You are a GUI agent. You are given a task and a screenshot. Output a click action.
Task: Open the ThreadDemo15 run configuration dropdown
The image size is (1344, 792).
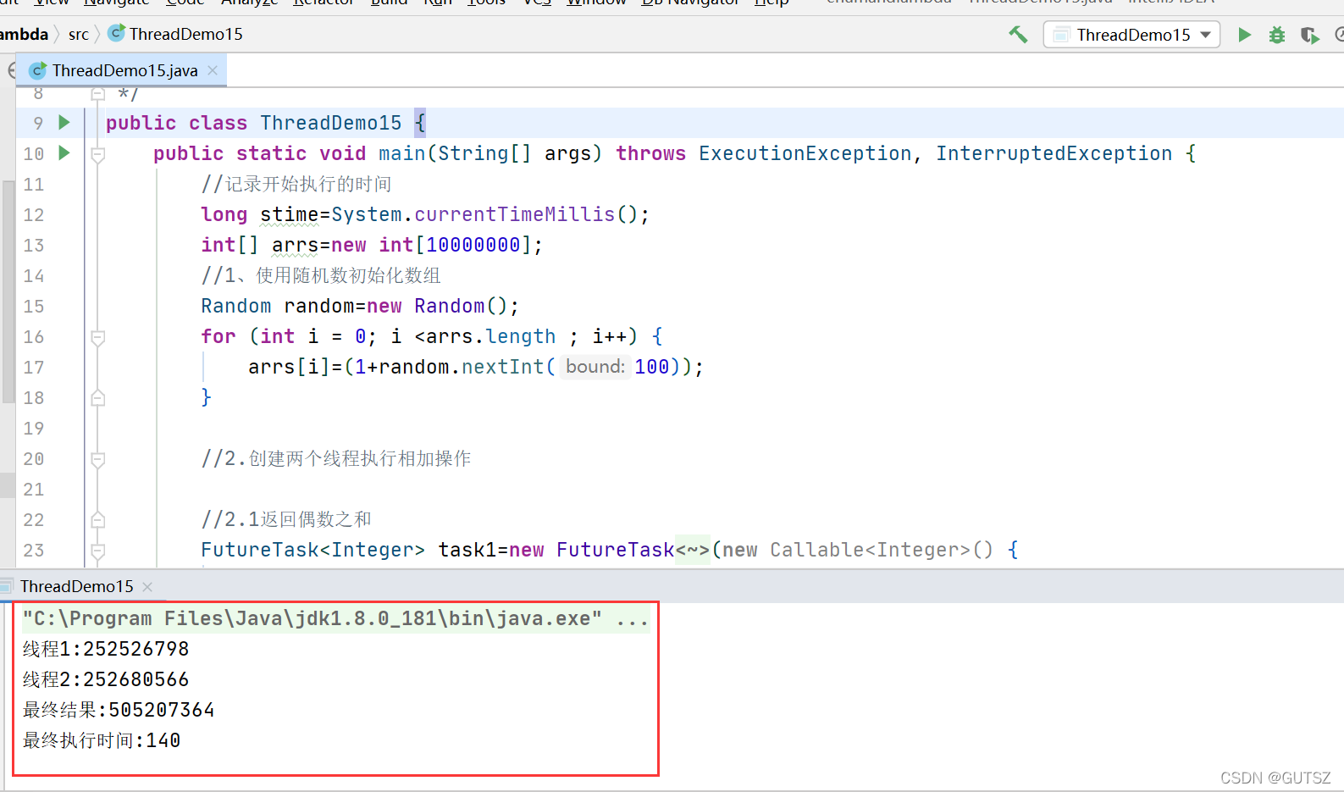click(x=1131, y=35)
